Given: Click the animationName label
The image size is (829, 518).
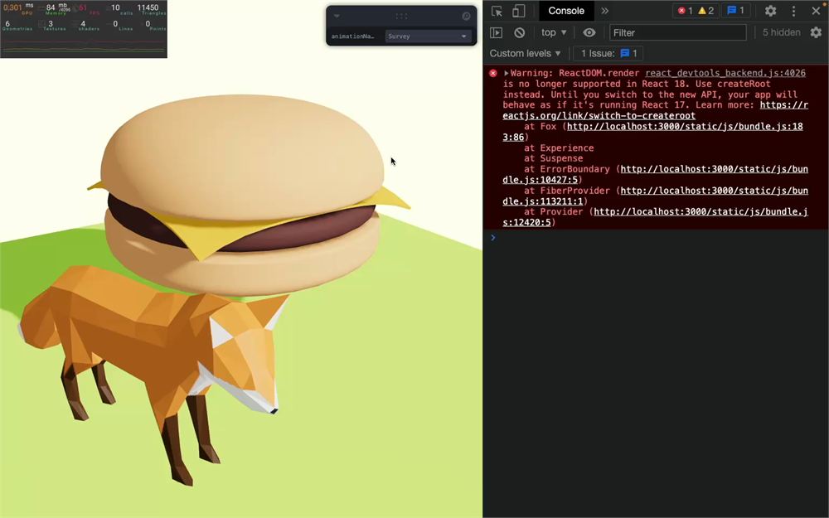Looking at the screenshot, I should tap(352, 36).
